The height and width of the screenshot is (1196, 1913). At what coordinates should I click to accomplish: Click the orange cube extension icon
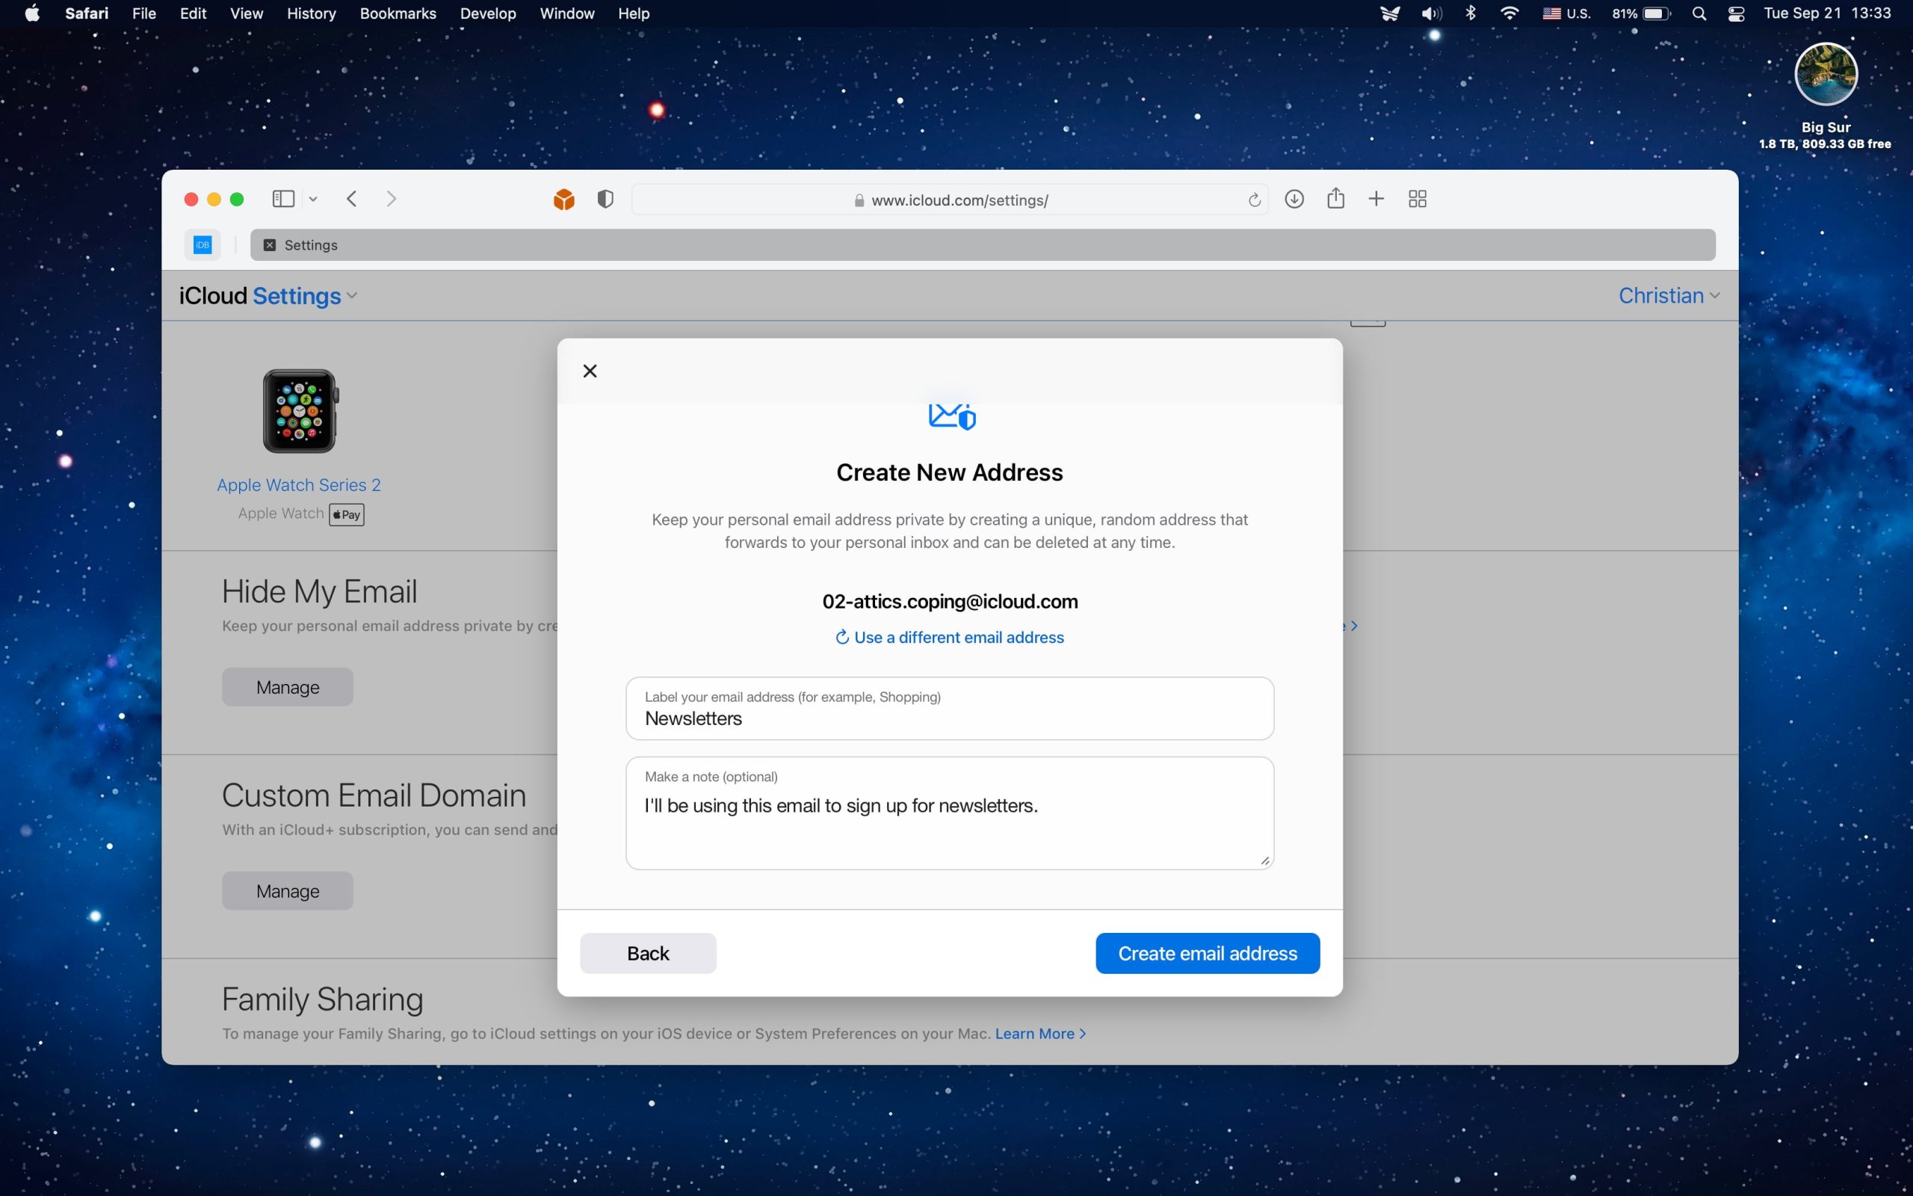pyautogui.click(x=563, y=200)
